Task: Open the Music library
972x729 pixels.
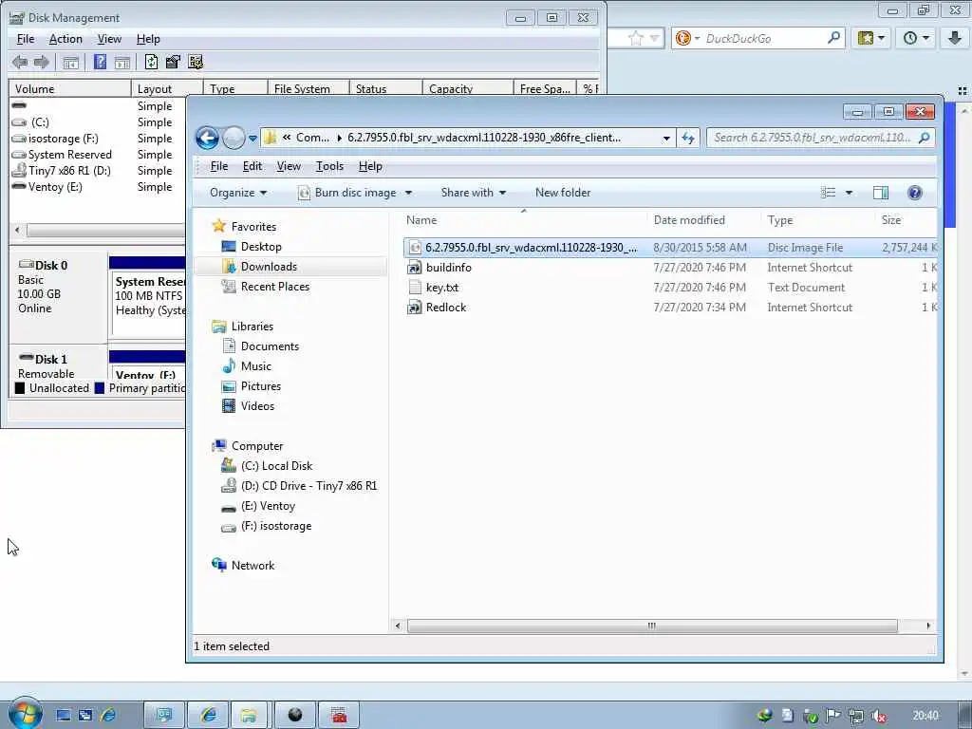Action: point(255,365)
